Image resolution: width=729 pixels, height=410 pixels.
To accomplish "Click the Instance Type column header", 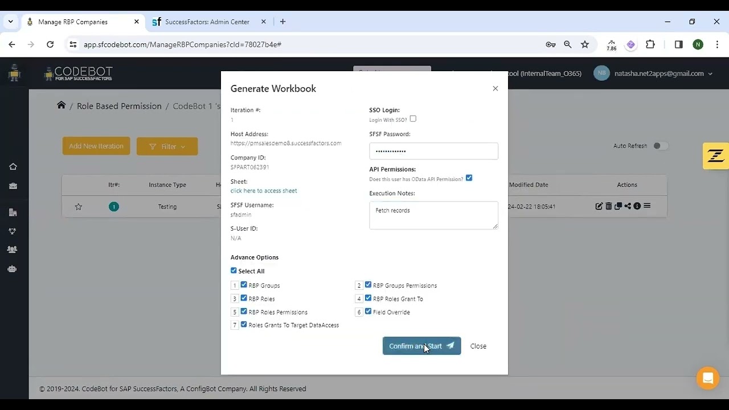I will coord(167,184).
